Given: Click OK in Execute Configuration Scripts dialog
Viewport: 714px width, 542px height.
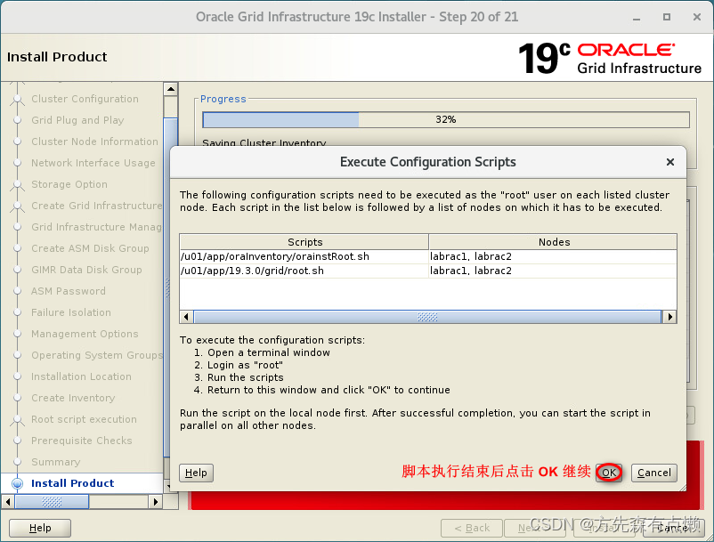Looking at the screenshot, I should click(x=609, y=473).
